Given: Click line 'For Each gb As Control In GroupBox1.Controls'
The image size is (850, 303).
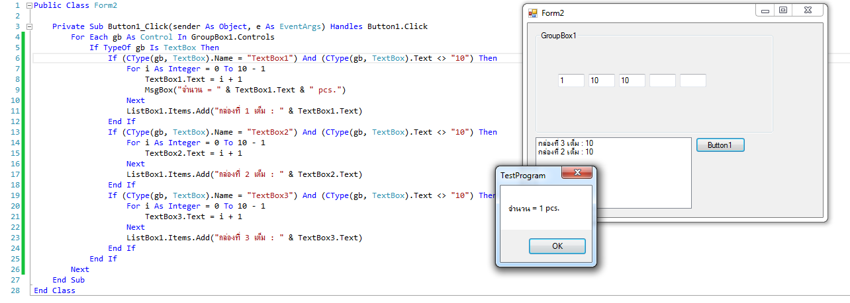Looking at the screenshot, I should click(172, 37).
